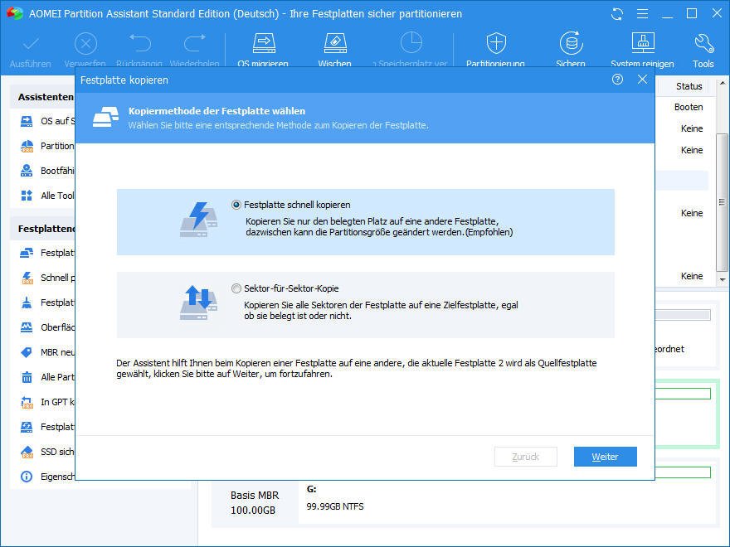Click the Basis MBR 100.00GB disk label
The height and width of the screenshot is (547, 730).
254,503
